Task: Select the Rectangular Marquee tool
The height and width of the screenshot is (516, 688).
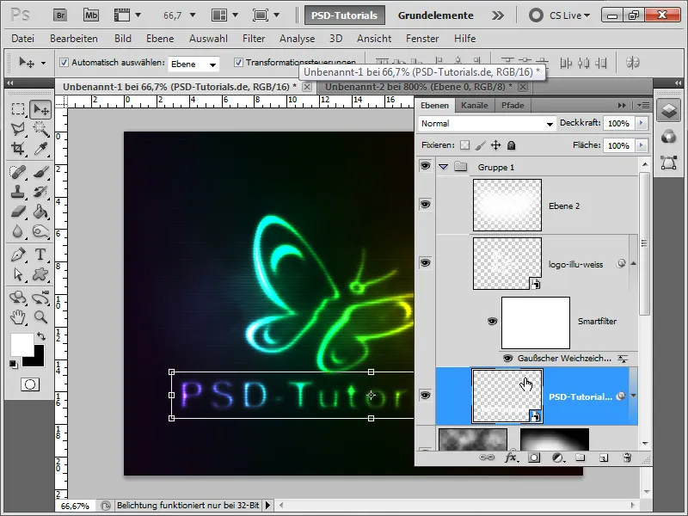Action: (x=18, y=109)
